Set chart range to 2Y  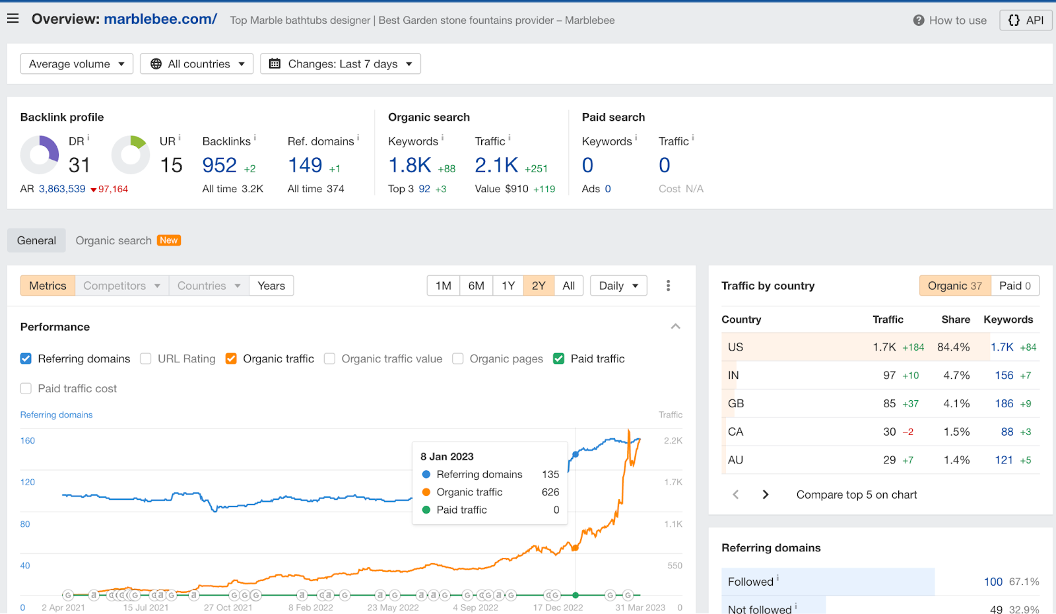[x=539, y=286]
